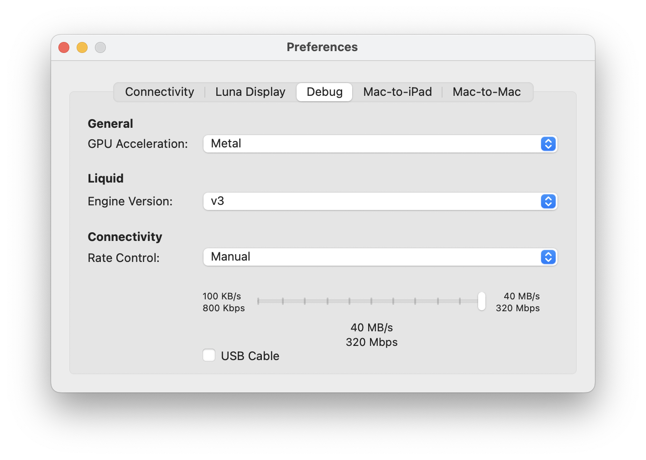Switch to the Connectivity tab
This screenshot has height=460, width=646.
point(160,92)
